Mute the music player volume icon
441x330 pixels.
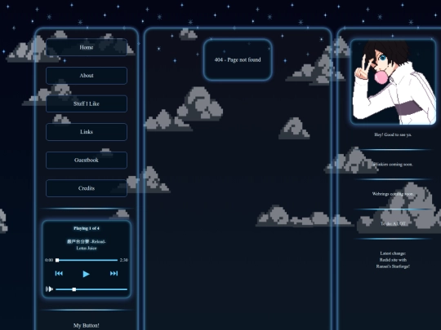pyautogui.click(x=49, y=289)
